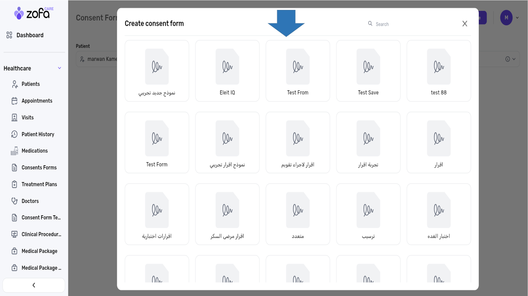Close the Create consent form dialog

[x=465, y=24]
